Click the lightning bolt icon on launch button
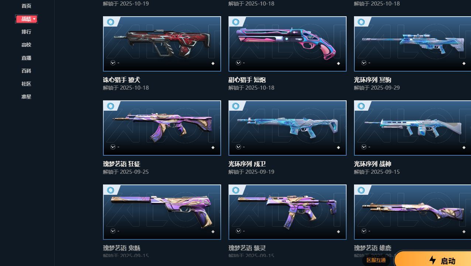The height and width of the screenshot is (266, 471). point(433,260)
